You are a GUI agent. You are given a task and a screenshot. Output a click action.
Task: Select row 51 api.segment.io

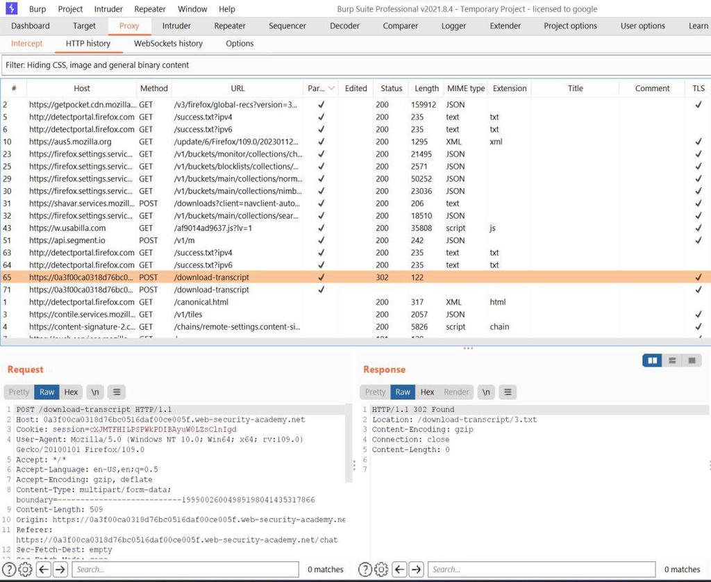coord(355,240)
